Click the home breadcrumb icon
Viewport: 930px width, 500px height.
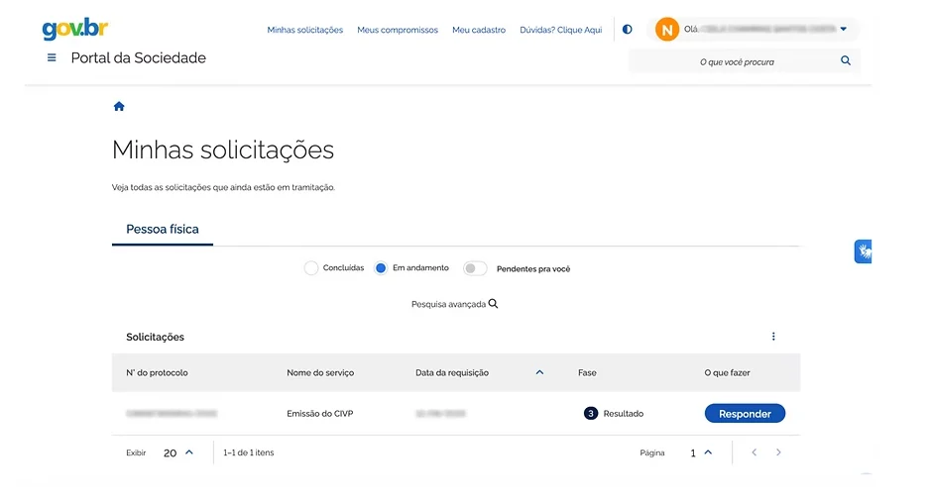pyautogui.click(x=119, y=107)
